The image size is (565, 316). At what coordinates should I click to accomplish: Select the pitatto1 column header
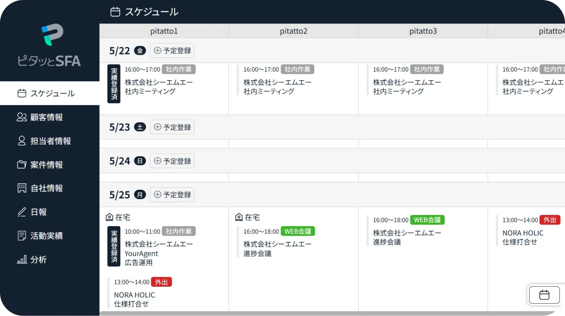[164, 31]
